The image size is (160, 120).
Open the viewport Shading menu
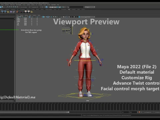21,15
